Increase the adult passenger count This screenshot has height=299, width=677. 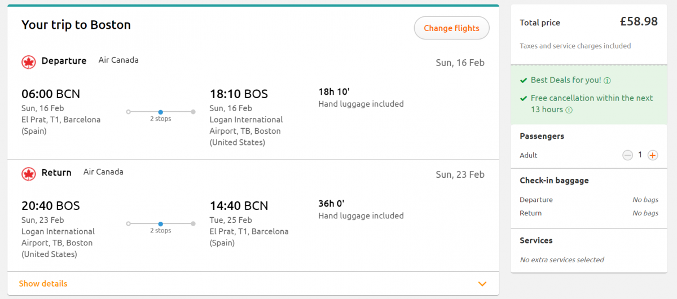coord(653,155)
